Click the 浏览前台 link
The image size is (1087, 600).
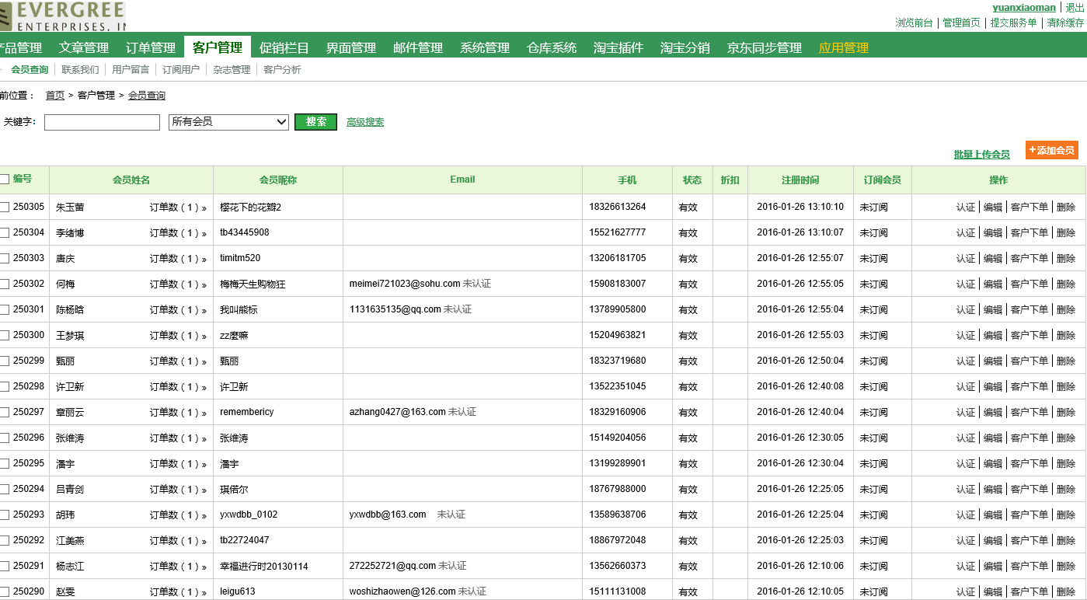click(x=914, y=23)
